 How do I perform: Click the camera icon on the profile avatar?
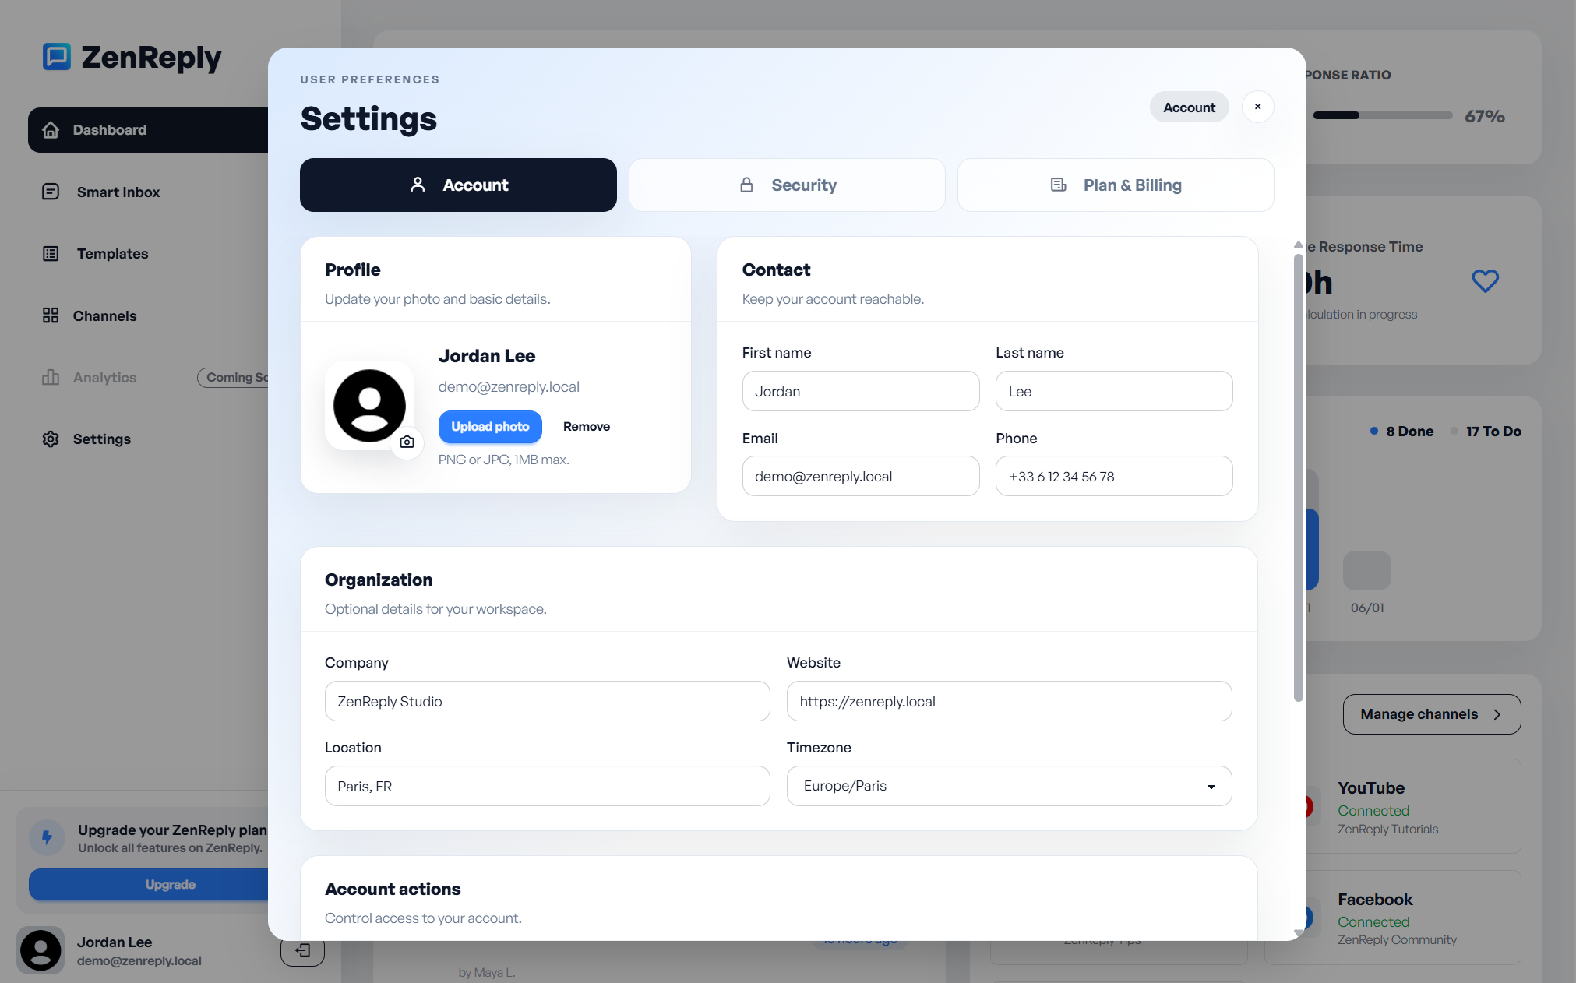click(407, 442)
